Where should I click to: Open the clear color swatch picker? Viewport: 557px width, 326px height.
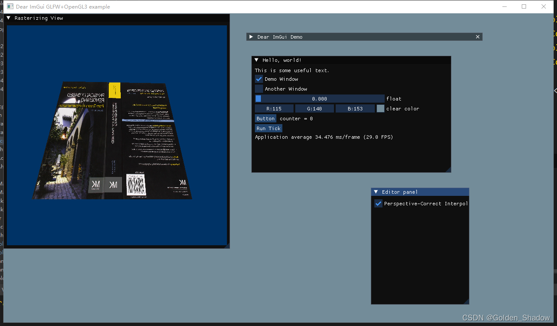[380, 109]
